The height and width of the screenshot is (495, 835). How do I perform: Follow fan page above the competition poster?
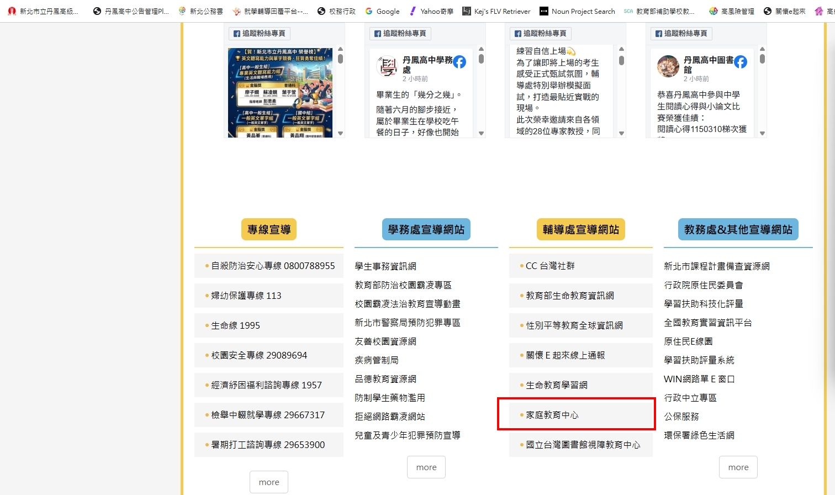[260, 34]
